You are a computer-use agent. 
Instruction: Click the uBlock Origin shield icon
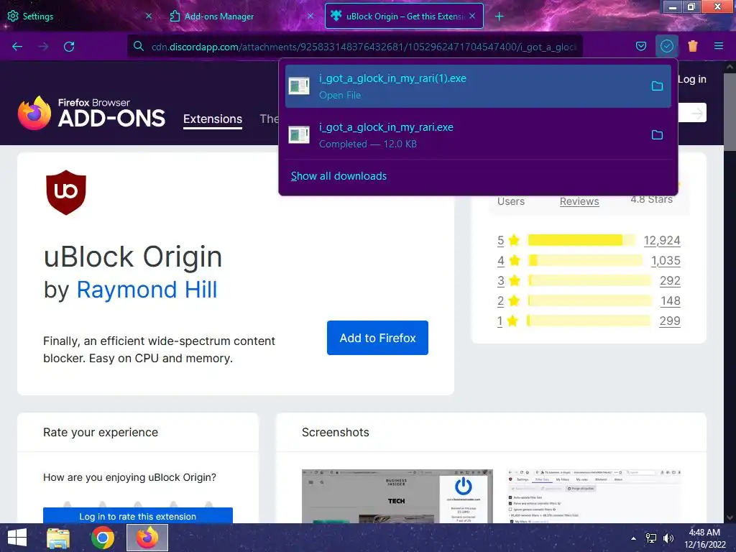point(65,193)
